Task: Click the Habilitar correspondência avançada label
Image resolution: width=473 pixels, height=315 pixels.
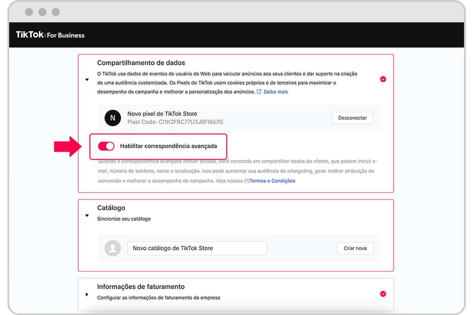Action: point(169,146)
